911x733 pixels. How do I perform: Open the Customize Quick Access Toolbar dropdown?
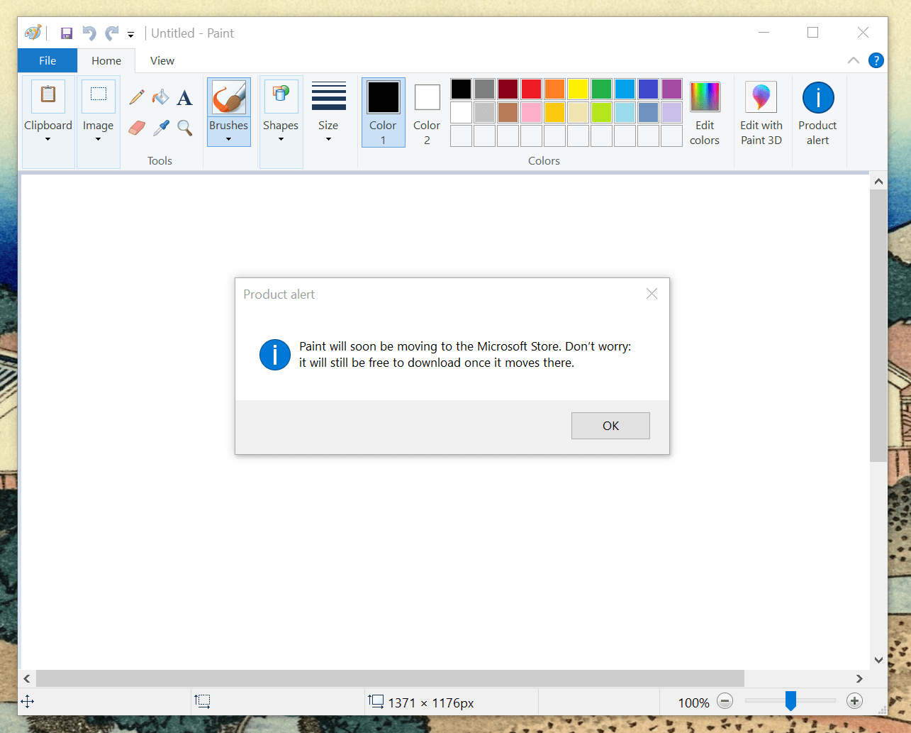(130, 34)
